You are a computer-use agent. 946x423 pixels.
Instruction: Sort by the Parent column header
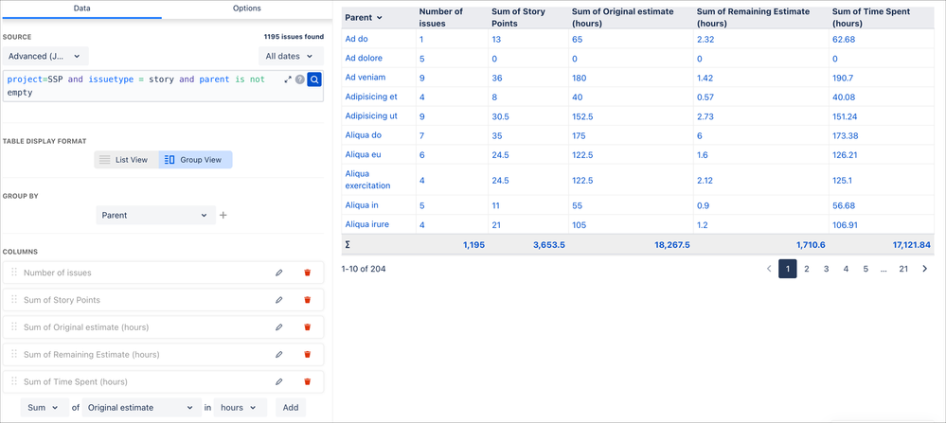(364, 17)
